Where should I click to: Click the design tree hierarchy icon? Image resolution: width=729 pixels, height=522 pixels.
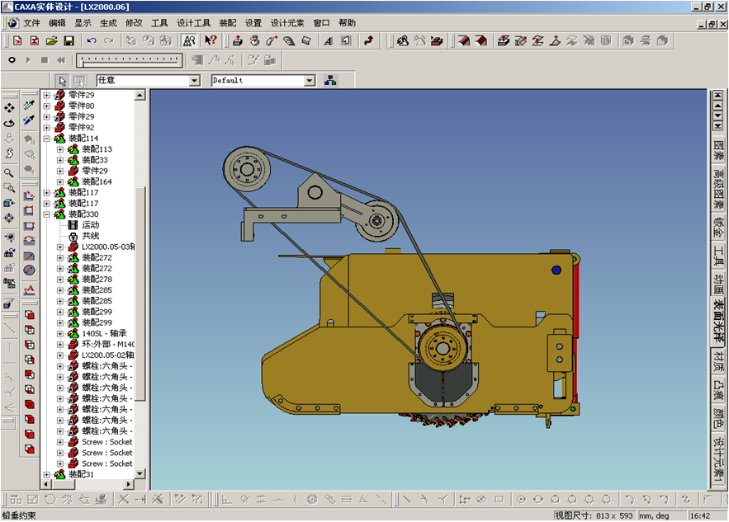[x=331, y=81]
